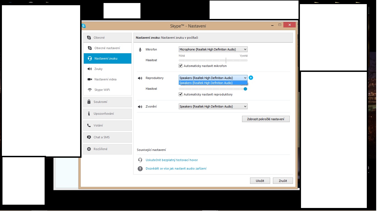
Task: Click the gear icon beside Rozšířené
Action: coord(89,149)
